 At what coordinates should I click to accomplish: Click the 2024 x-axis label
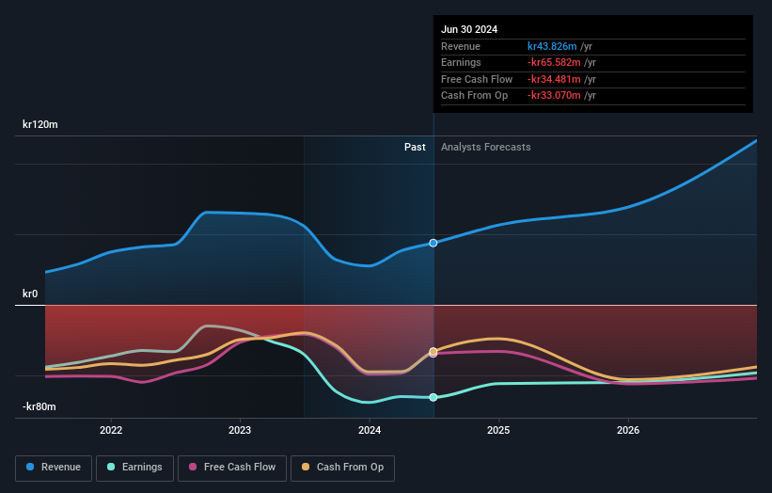click(370, 430)
